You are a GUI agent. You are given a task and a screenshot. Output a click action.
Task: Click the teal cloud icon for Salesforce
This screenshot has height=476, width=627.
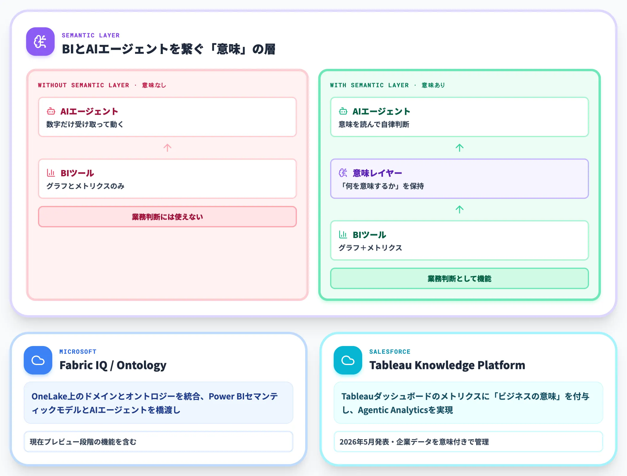point(348,360)
